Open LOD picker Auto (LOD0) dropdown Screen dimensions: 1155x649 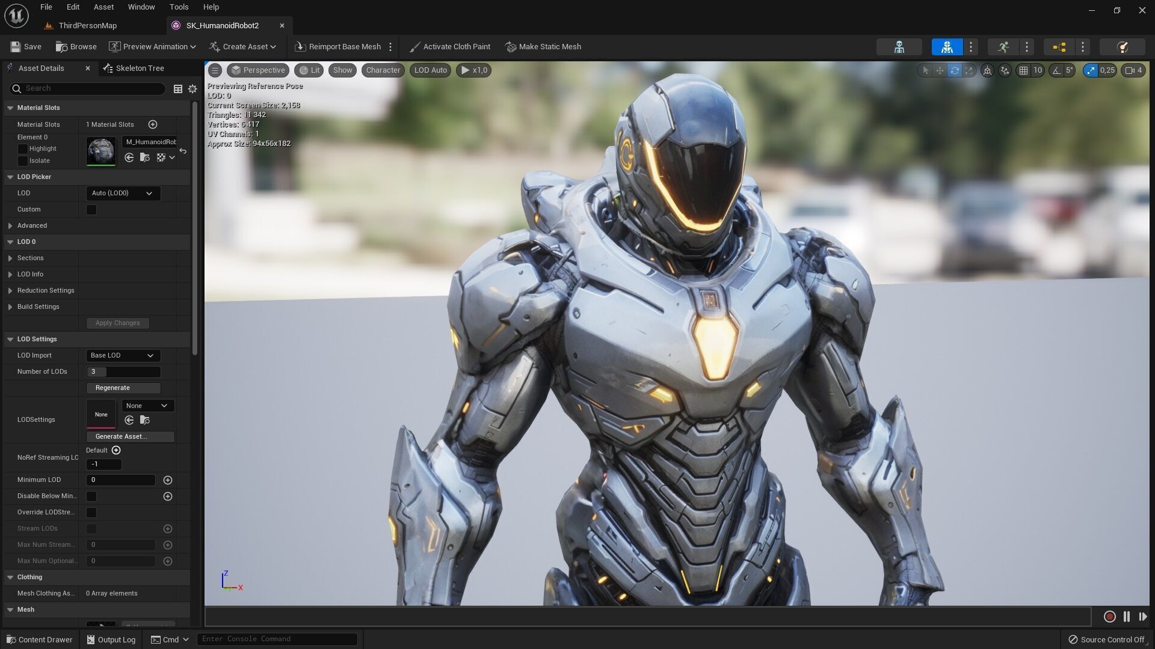(123, 193)
